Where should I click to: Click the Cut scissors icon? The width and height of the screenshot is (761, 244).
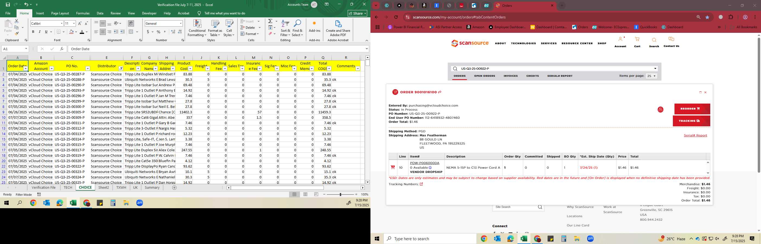[x=17, y=21]
